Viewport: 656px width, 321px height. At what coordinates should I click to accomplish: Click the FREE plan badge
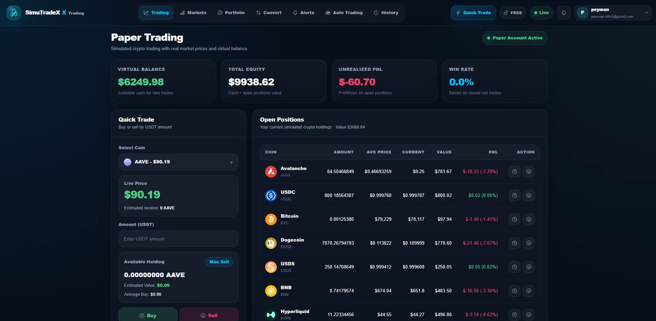513,13
